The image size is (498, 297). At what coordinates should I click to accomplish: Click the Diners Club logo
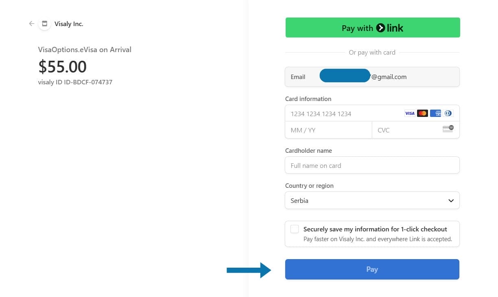tap(448, 113)
